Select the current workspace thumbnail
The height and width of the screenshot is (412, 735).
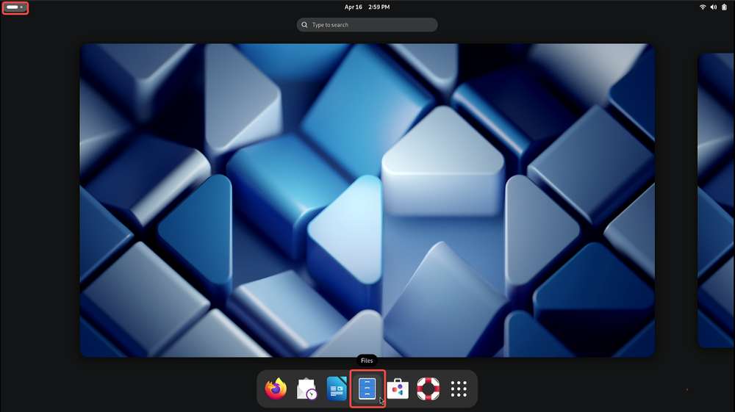367,200
